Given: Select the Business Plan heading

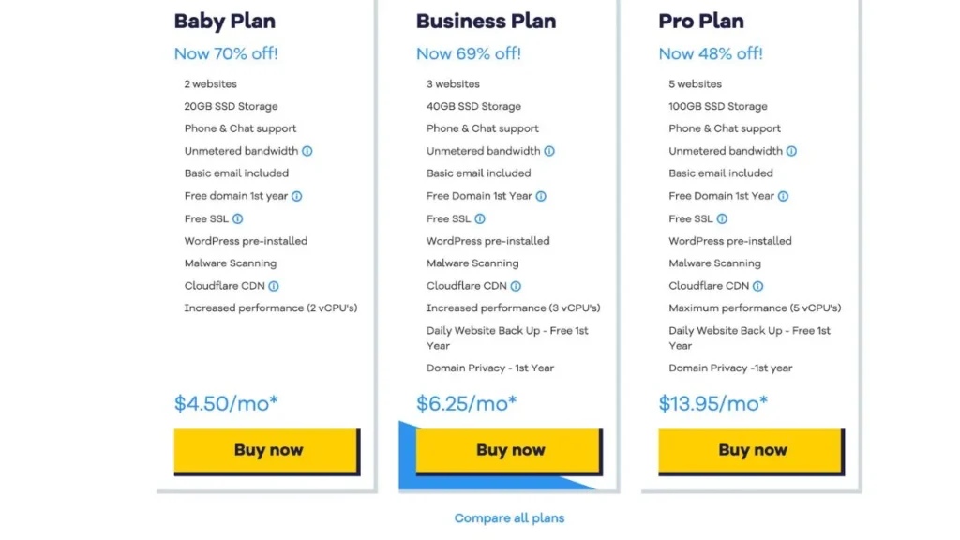Looking at the screenshot, I should coord(485,21).
